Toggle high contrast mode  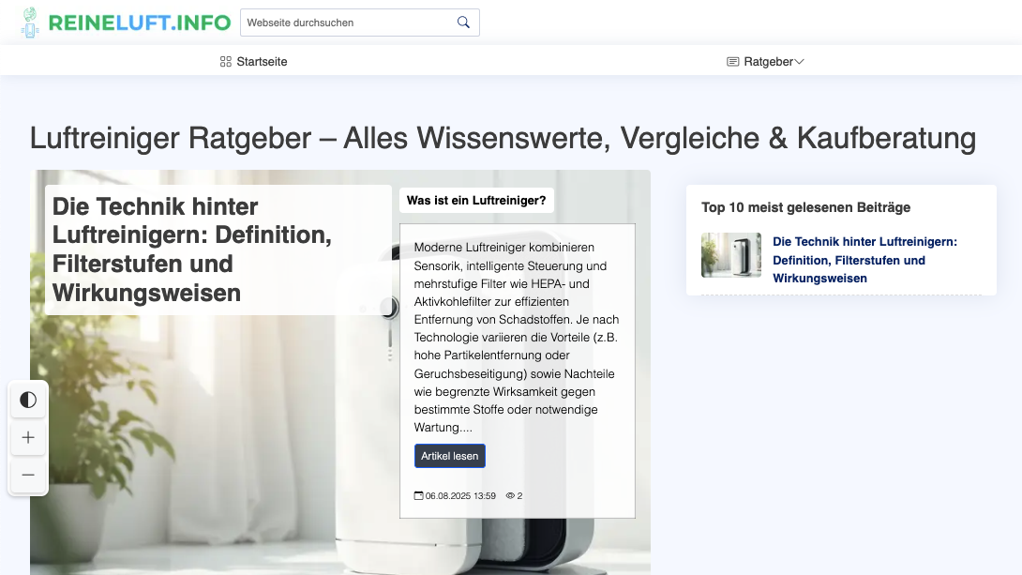(28, 401)
